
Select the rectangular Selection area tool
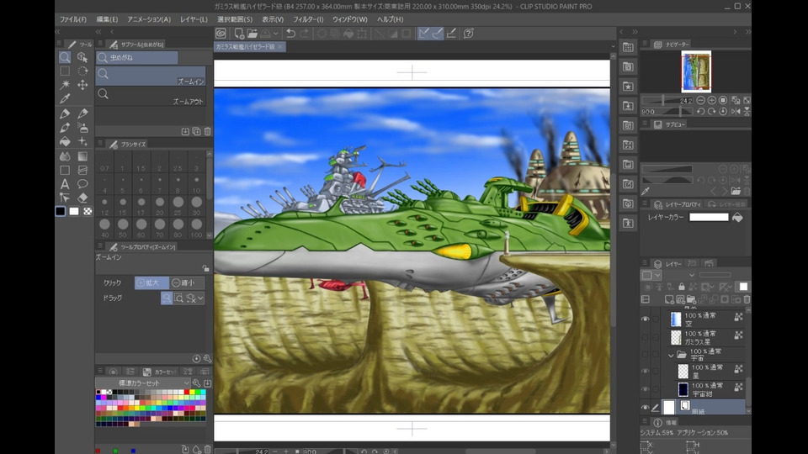click(65, 71)
